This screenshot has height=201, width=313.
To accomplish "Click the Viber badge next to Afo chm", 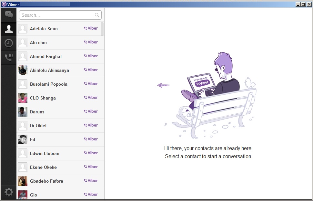I will tap(91, 42).
